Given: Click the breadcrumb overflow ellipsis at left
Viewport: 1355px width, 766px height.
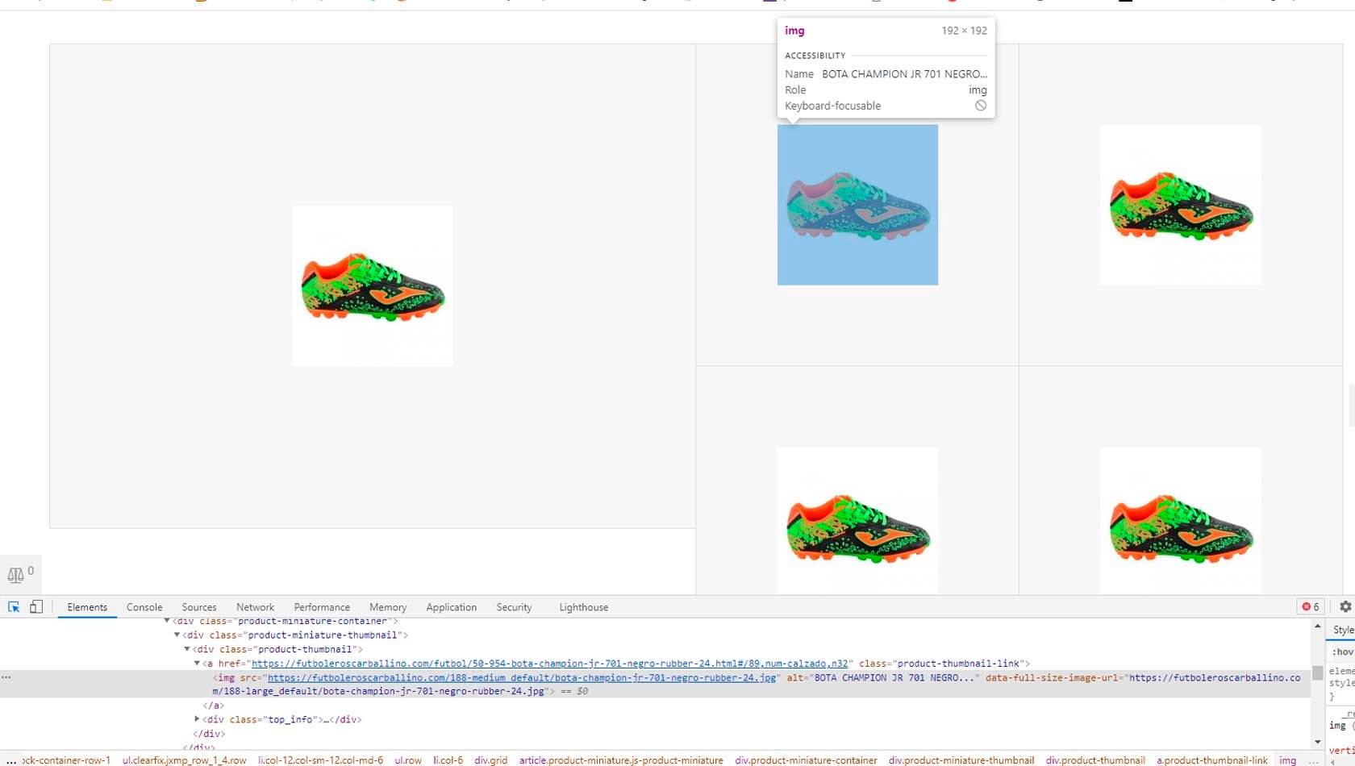Looking at the screenshot, I should 10,760.
